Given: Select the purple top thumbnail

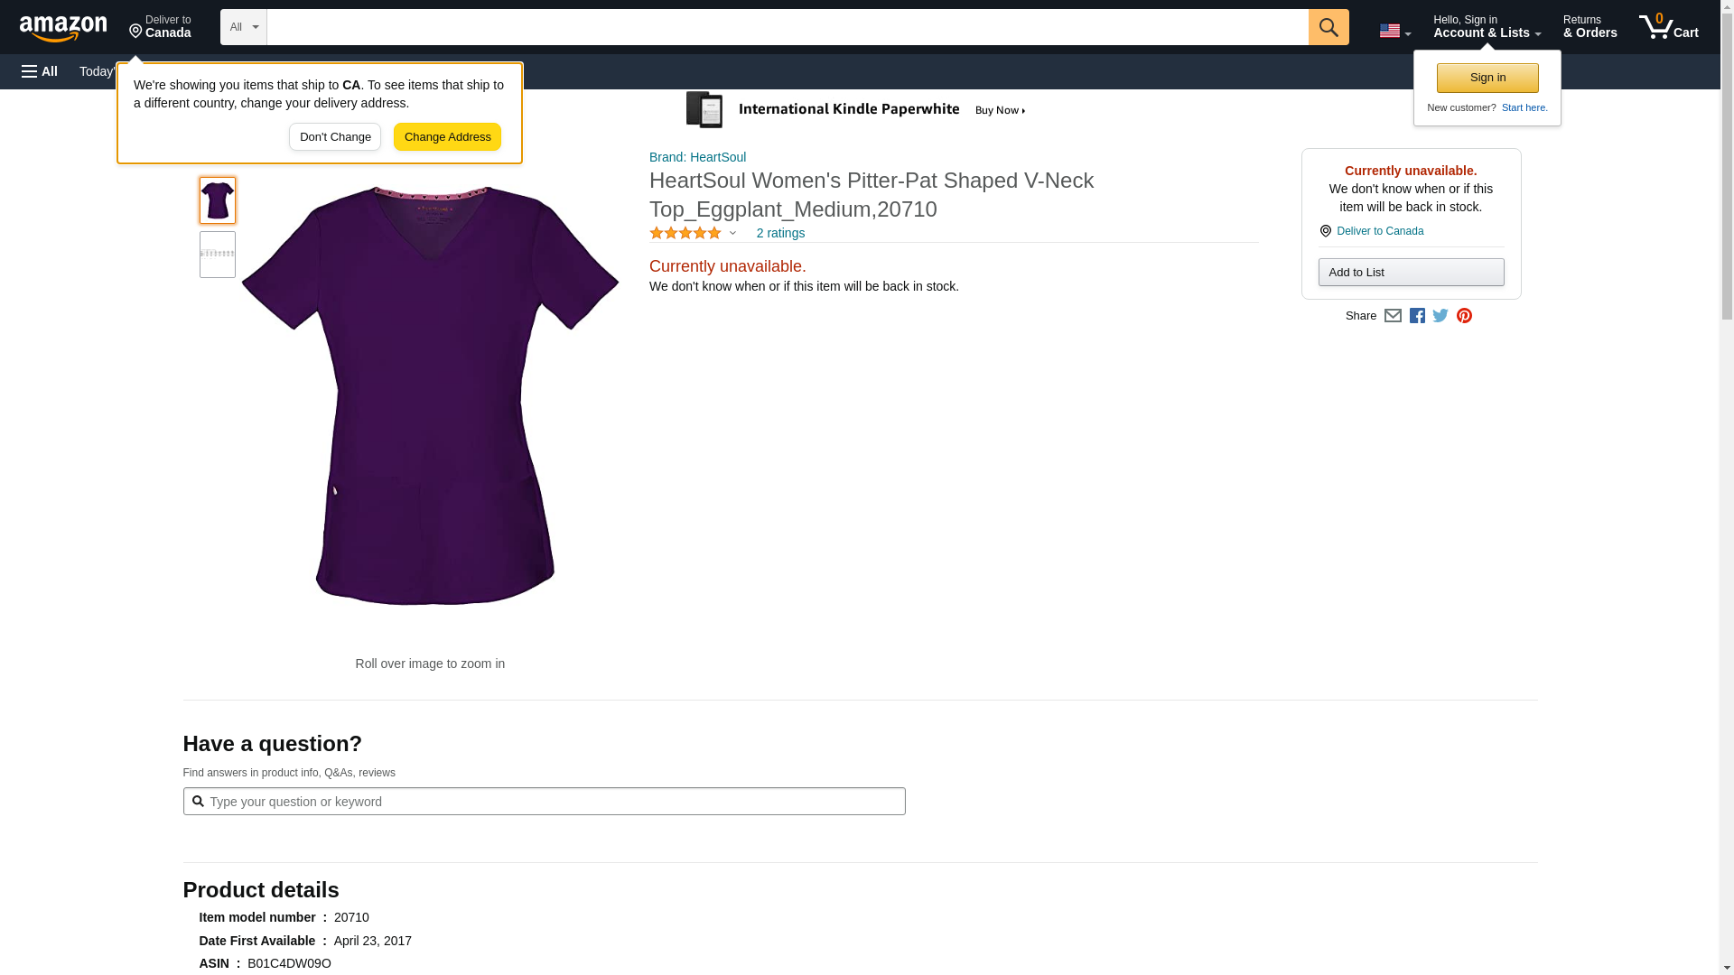Looking at the screenshot, I should pos(218,200).
